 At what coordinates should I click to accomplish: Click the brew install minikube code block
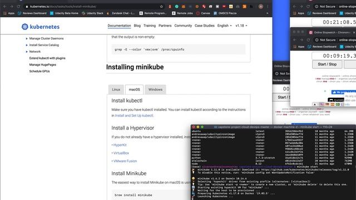click(x=151, y=195)
